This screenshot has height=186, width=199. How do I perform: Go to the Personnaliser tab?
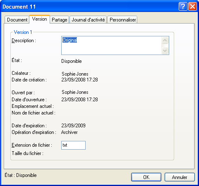tap(122, 20)
